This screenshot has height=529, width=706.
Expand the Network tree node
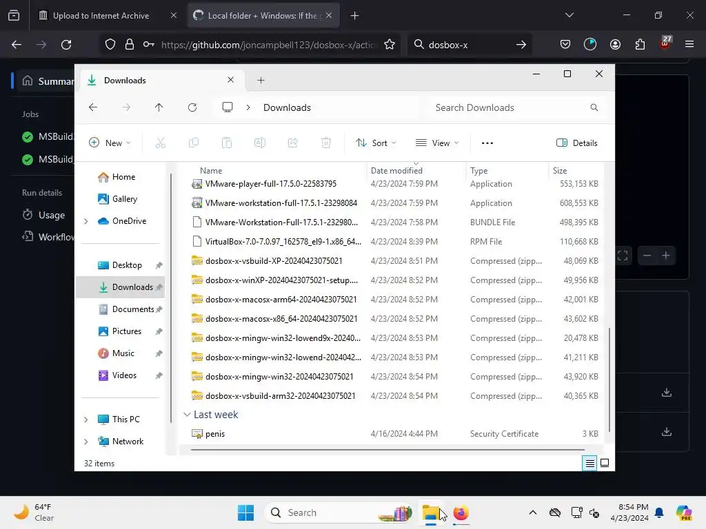(86, 442)
